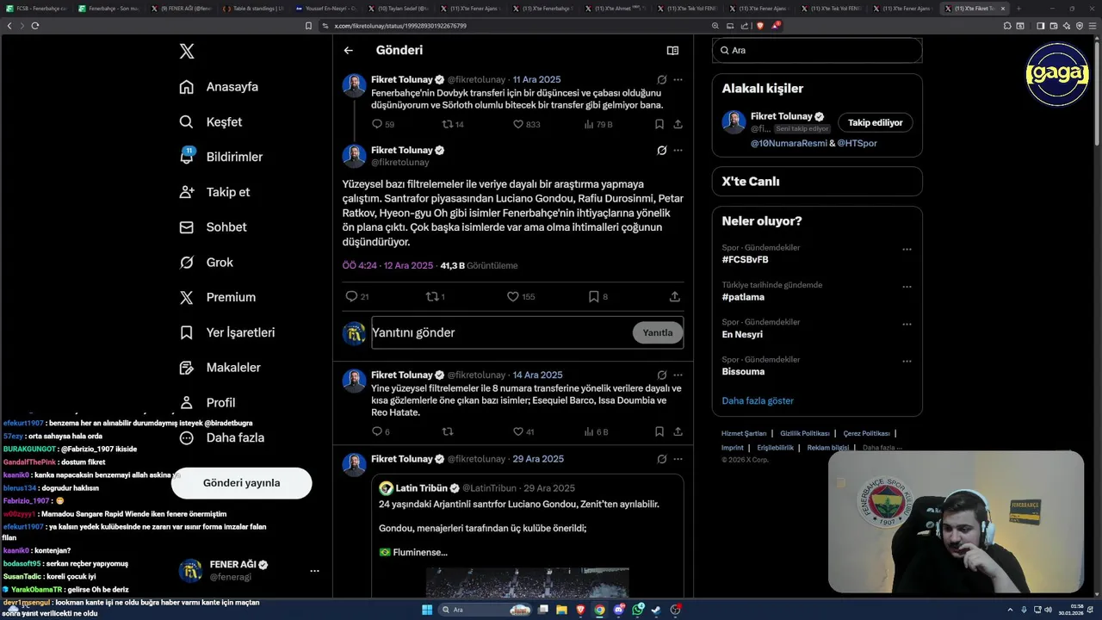Go back with the Gönderi arrow
The image size is (1102, 620).
pyautogui.click(x=348, y=51)
